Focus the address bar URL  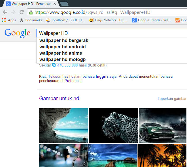pyautogui.click(x=107, y=12)
